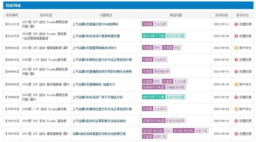Click complaint number 【811121】
256x142 pixels.
point(12,24)
